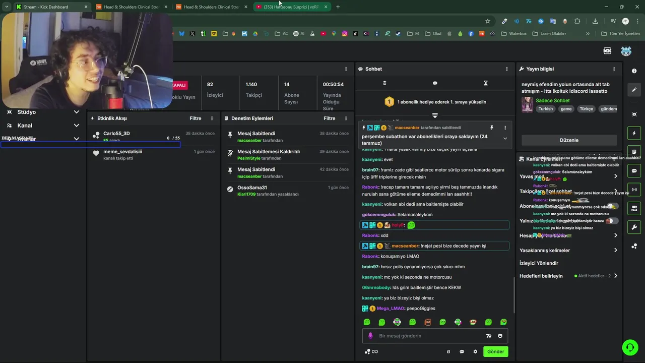
Task: Click the speech bubble icon in Sohbet toolbar
Action: (435, 83)
